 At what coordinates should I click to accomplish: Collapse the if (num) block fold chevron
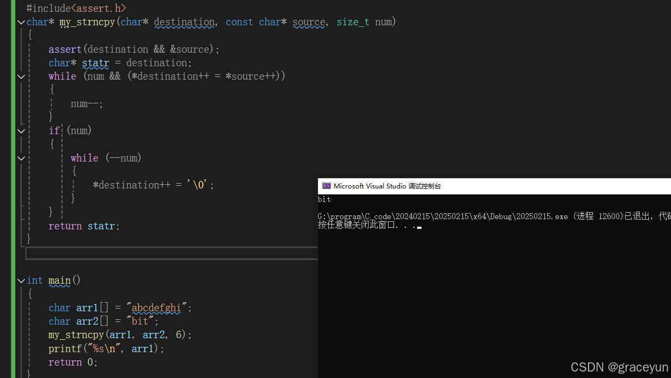21,131
